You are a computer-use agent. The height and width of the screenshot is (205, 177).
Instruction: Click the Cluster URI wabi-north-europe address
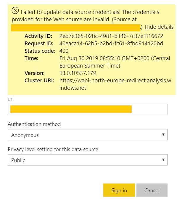pyautogui.click(x=115, y=84)
